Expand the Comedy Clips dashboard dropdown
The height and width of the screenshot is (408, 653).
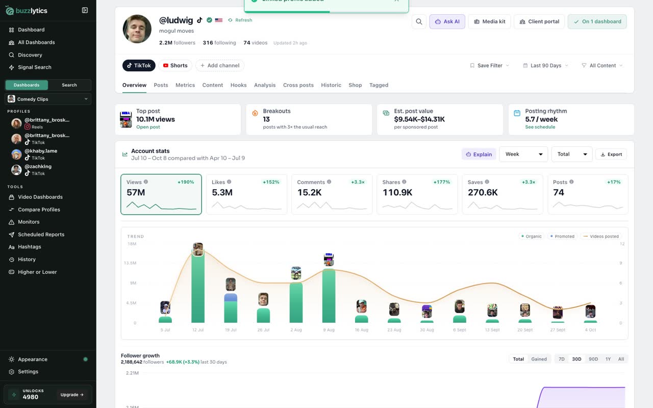[48, 99]
